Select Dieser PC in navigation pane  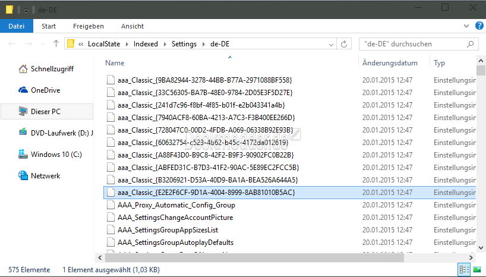[x=47, y=111]
